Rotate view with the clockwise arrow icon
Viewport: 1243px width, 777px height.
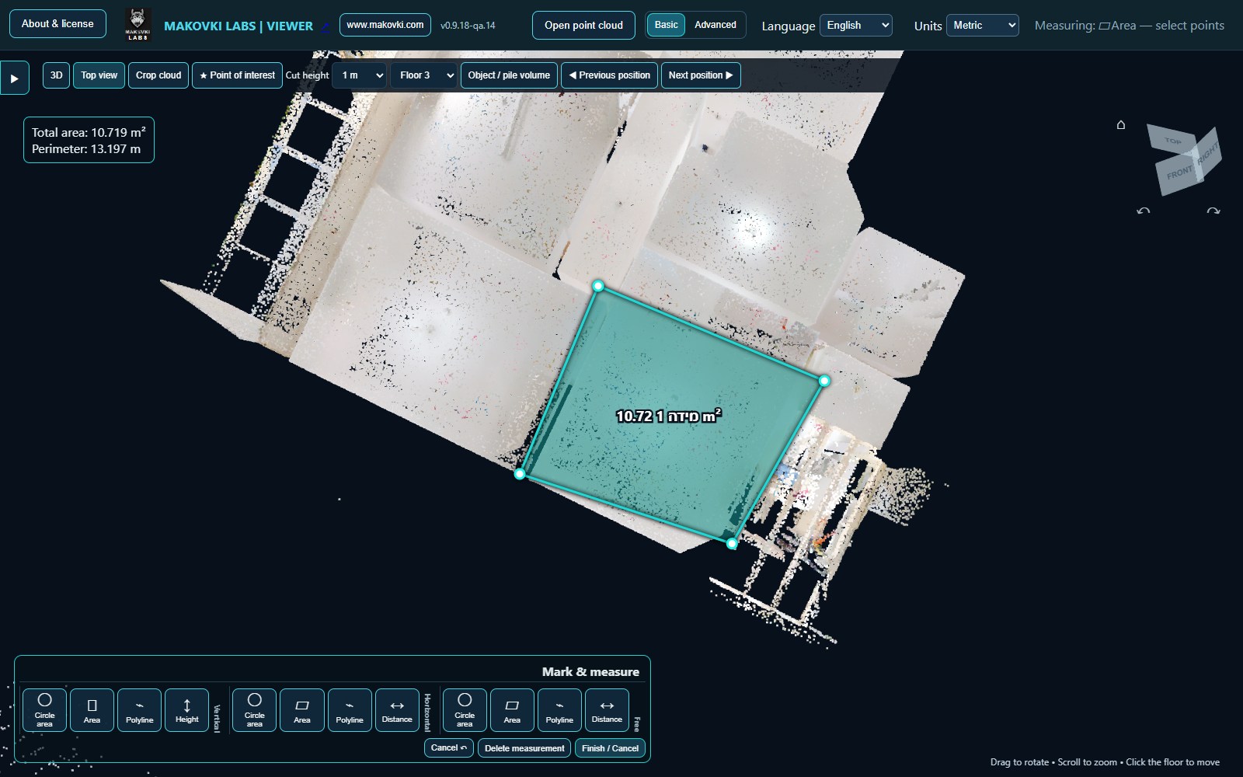tap(1213, 211)
